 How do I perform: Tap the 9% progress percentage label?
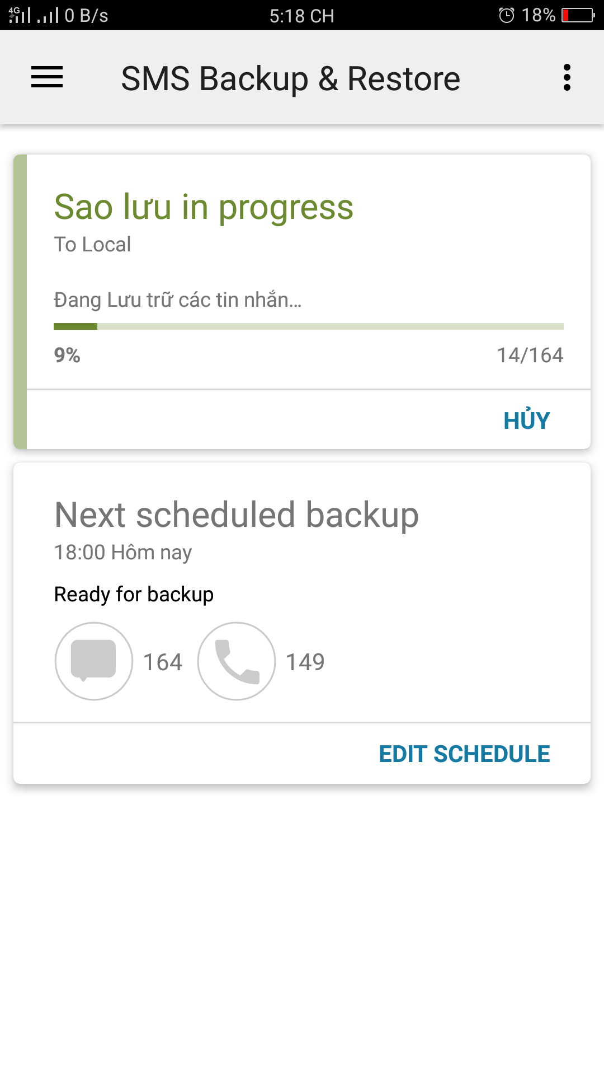(67, 355)
